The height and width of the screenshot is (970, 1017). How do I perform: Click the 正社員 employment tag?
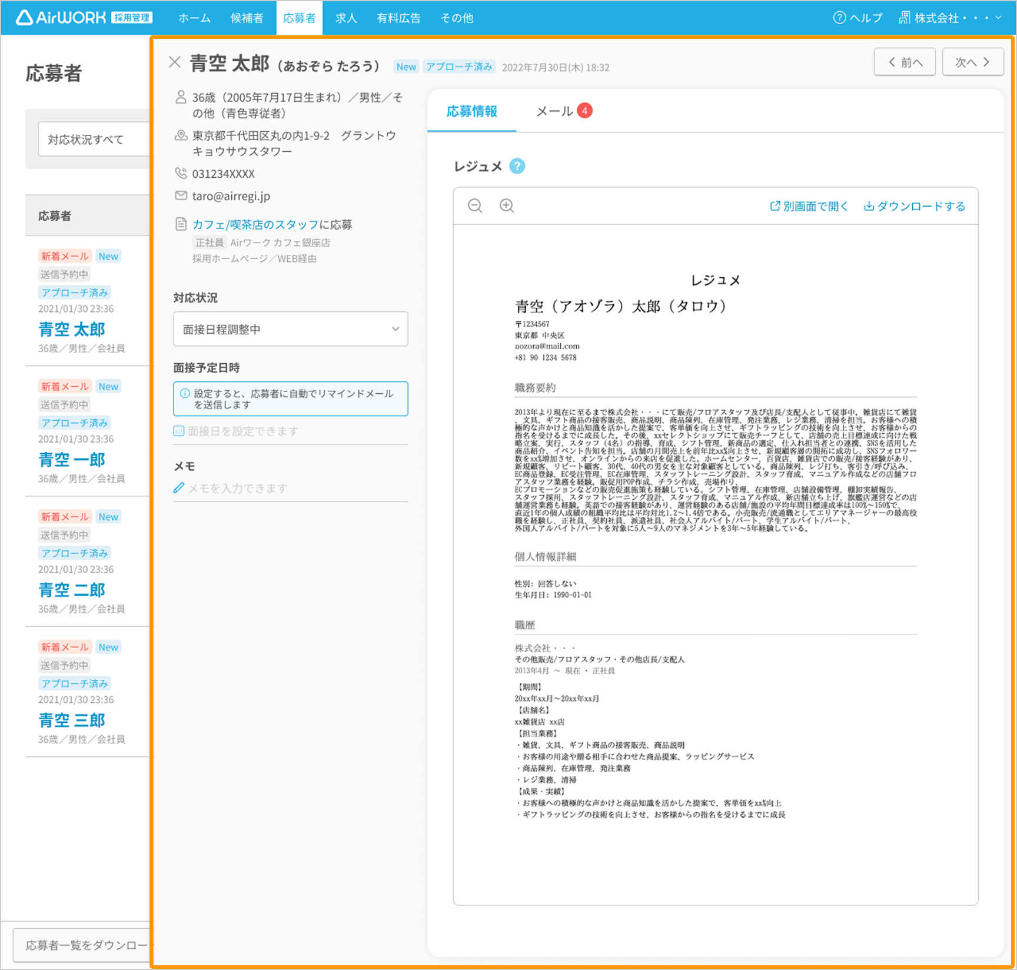(210, 242)
